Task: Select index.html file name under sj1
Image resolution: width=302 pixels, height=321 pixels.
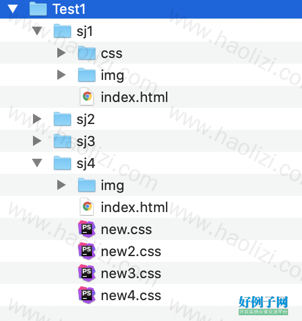Action: [134, 97]
